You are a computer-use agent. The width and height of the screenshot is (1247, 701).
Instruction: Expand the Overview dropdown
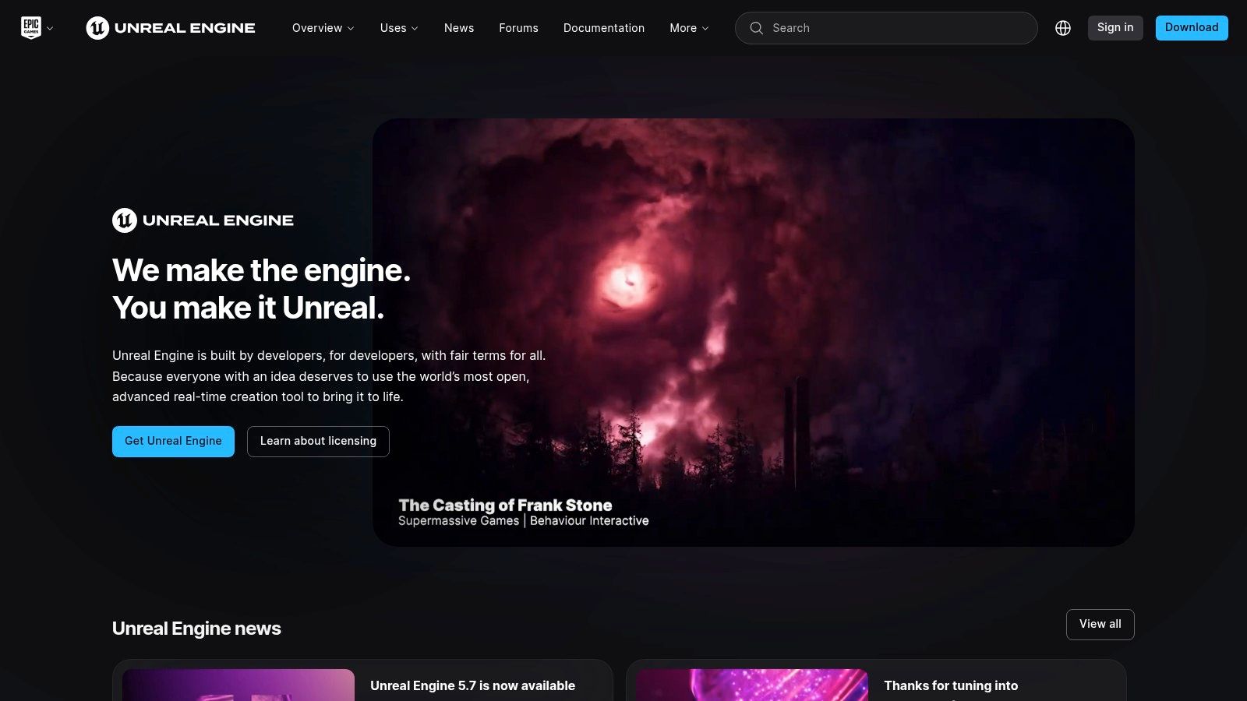tap(323, 28)
